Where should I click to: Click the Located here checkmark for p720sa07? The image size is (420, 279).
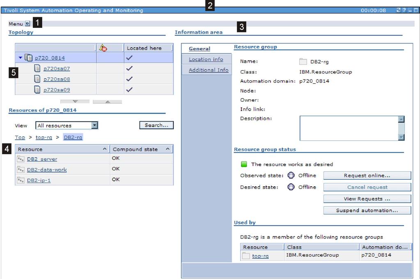(129, 68)
